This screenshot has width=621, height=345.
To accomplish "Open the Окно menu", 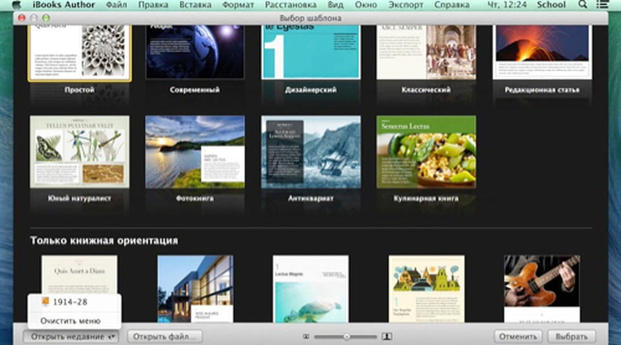I will click(x=365, y=5).
